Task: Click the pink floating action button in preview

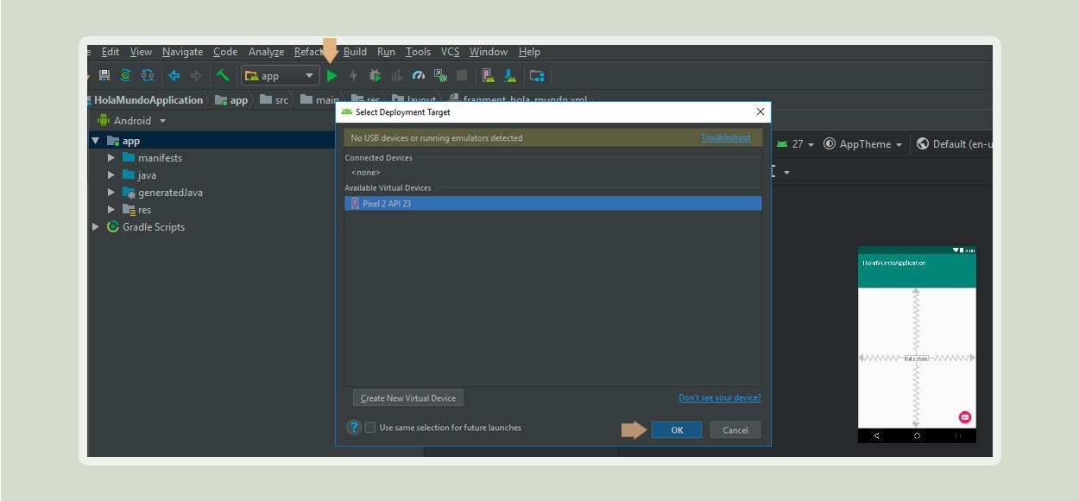Action: (965, 417)
